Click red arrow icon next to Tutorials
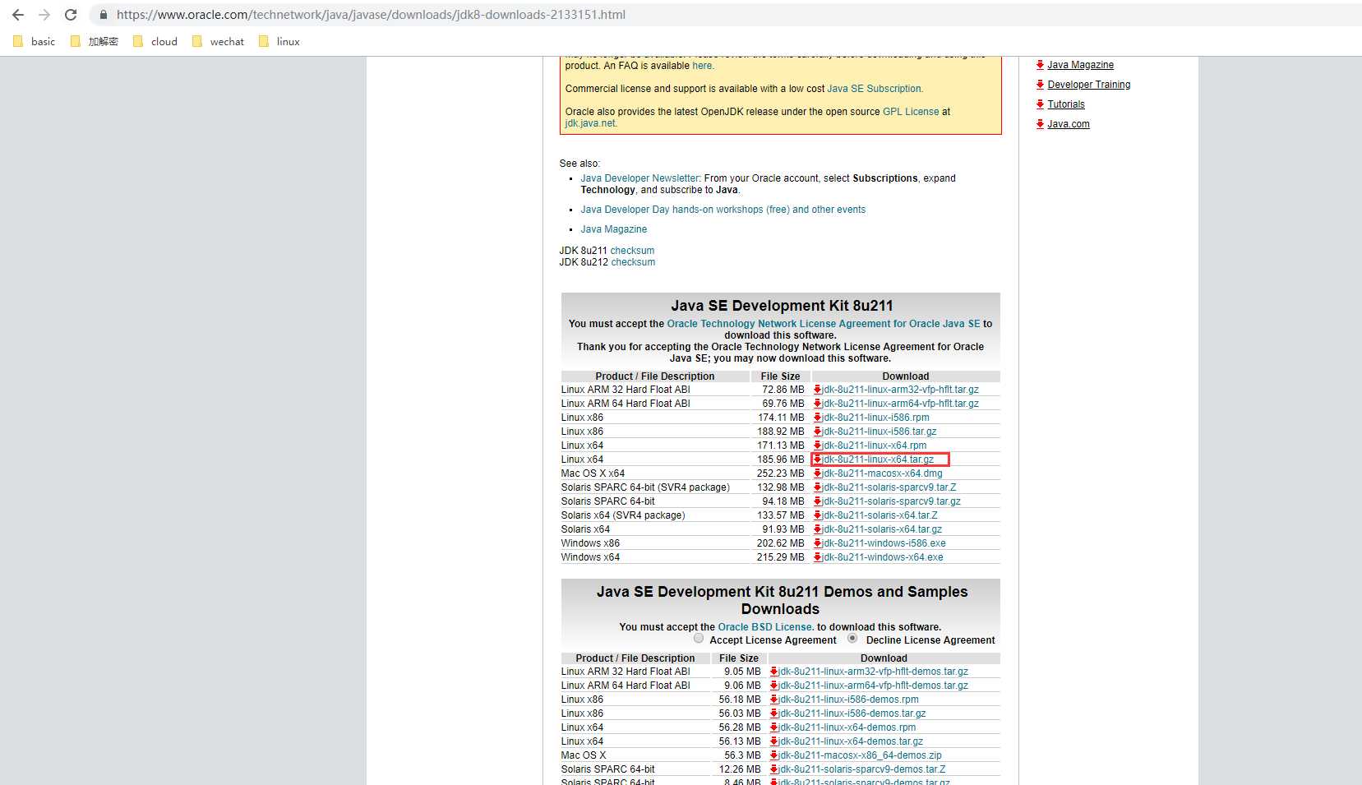The width and height of the screenshot is (1362, 785). point(1040,104)
